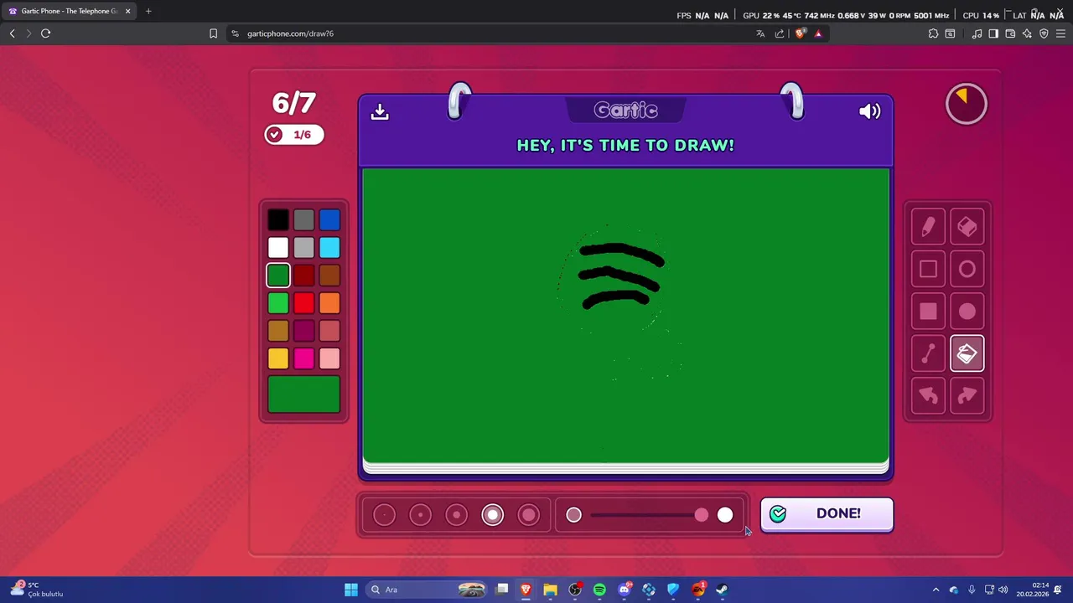The width and height of the screenshot is (1073, 603).
Task: Redo the drawing action
Action: (967, 395)
